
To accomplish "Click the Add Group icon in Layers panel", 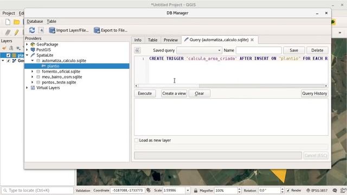I will [x=11, y=48].
